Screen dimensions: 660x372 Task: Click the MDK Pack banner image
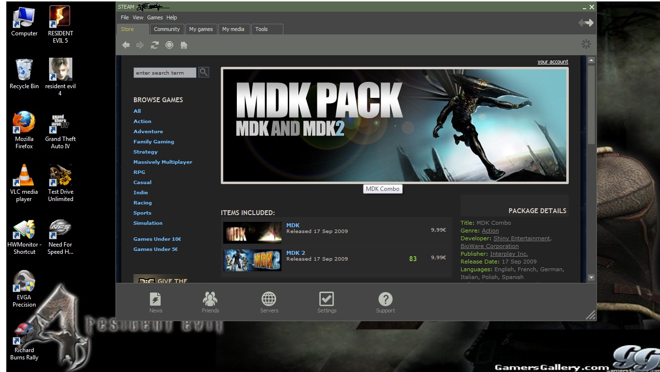pos(395,125)
